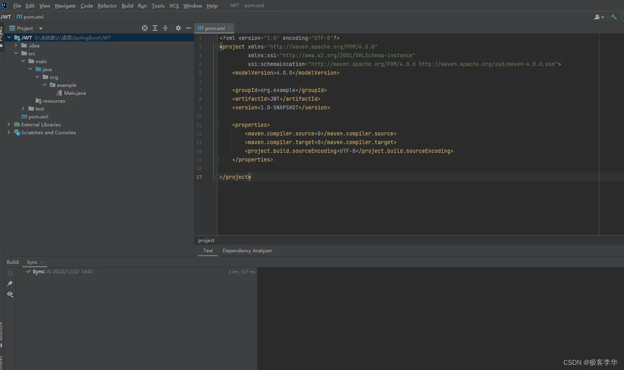624x370 pixels.
Task: Click the project breadcrumb below editor
Action: click(206, 240)
